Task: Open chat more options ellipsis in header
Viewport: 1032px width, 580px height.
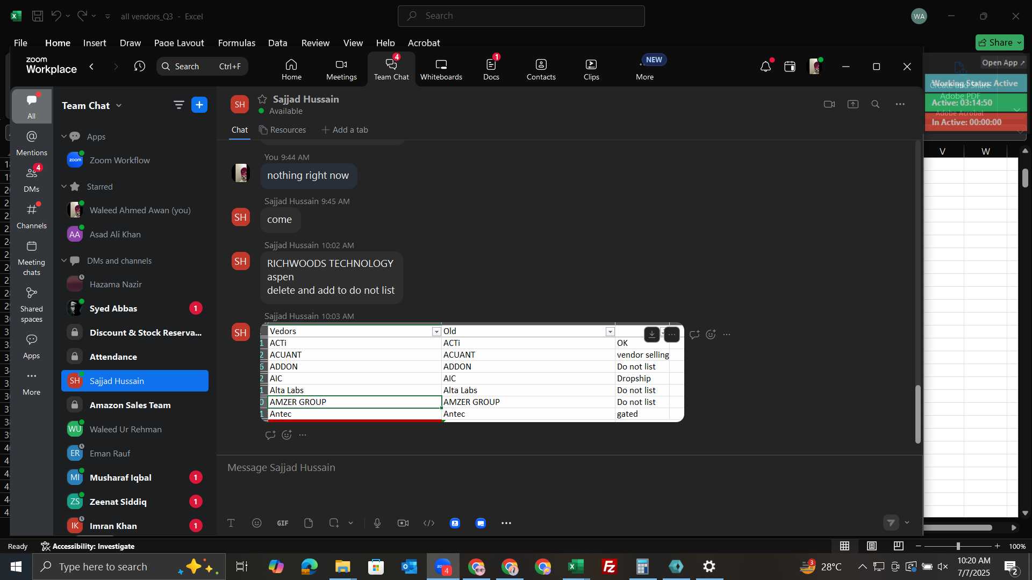Action: pyautogui.click(x=900, y=104)
